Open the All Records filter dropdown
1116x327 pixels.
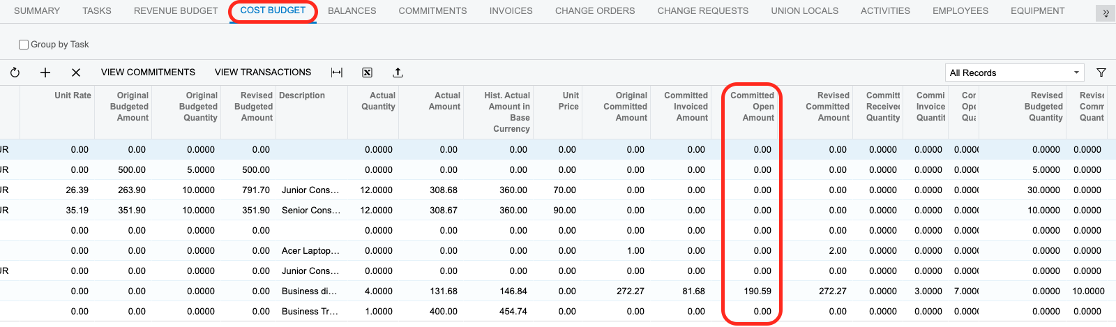click(x=1015, y=73)
